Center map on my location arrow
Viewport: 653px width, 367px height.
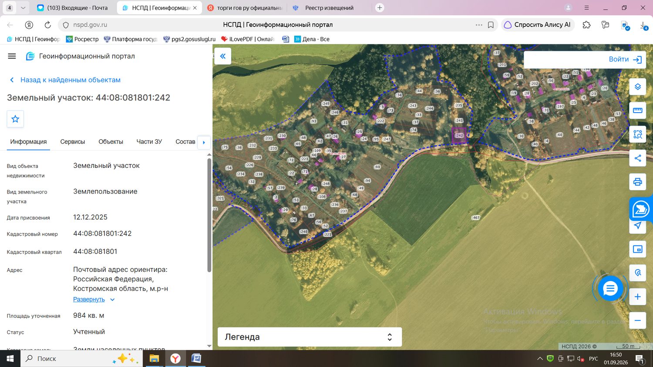(x=637, y=225)
